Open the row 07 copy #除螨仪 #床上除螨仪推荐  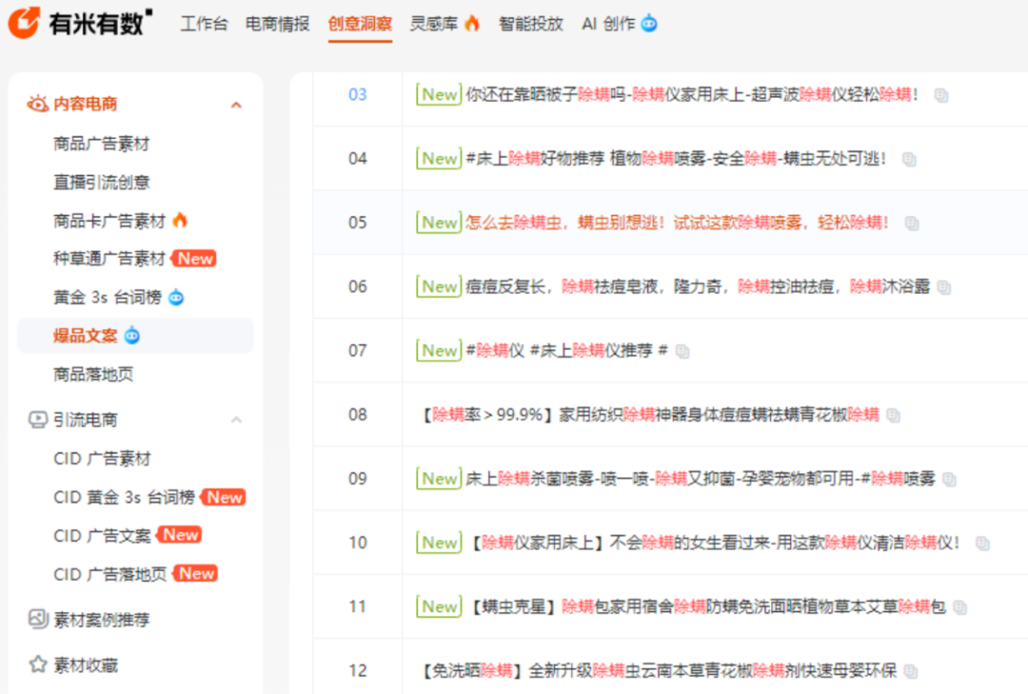[566, 351]
